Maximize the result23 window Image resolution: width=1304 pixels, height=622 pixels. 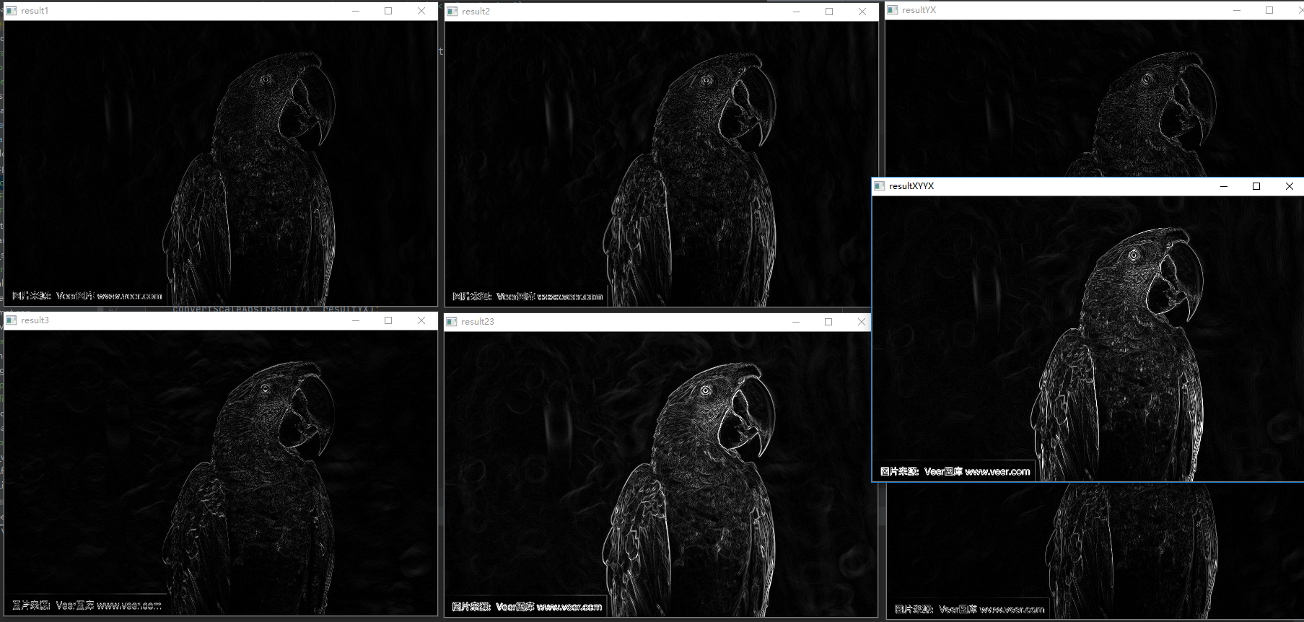click(x=828, y=322)
